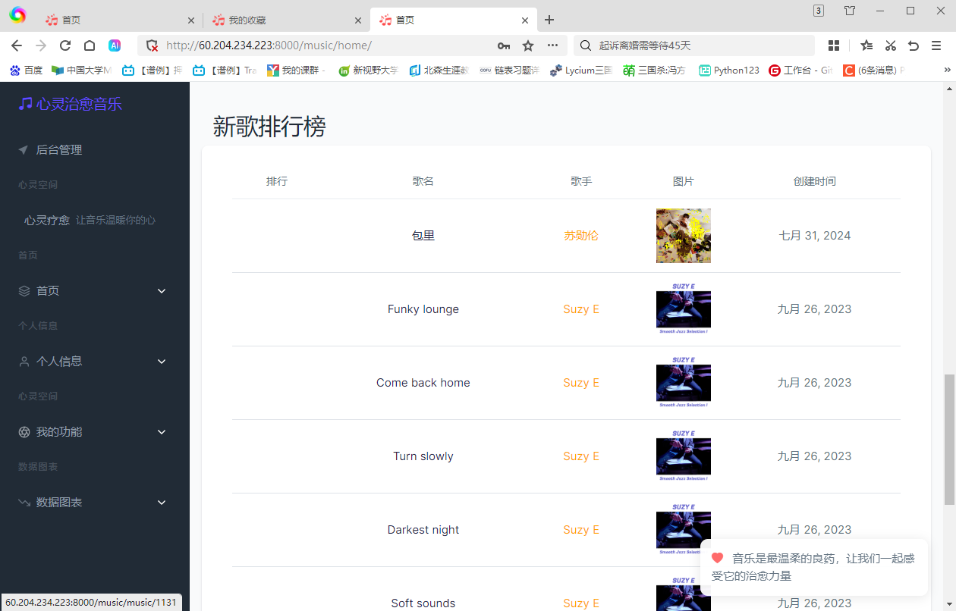Click the browser logo icon

pyautogui.click(x=17, y=14)
